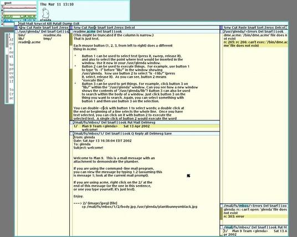Click the 'rc 303: error' line

click(x=234, y=217)
